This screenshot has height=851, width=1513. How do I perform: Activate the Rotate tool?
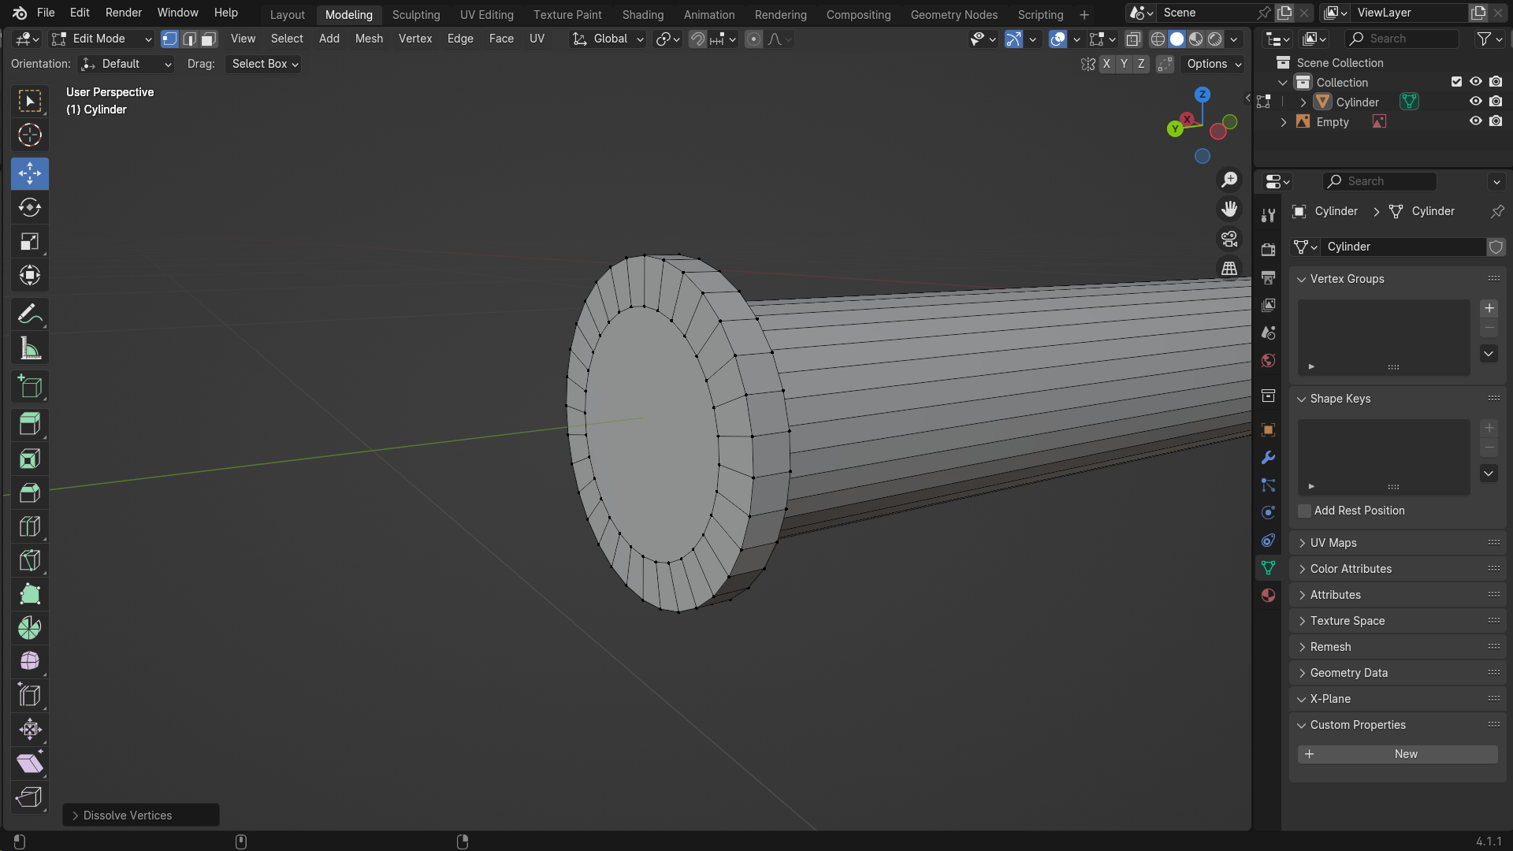click(x=30, y=207)
